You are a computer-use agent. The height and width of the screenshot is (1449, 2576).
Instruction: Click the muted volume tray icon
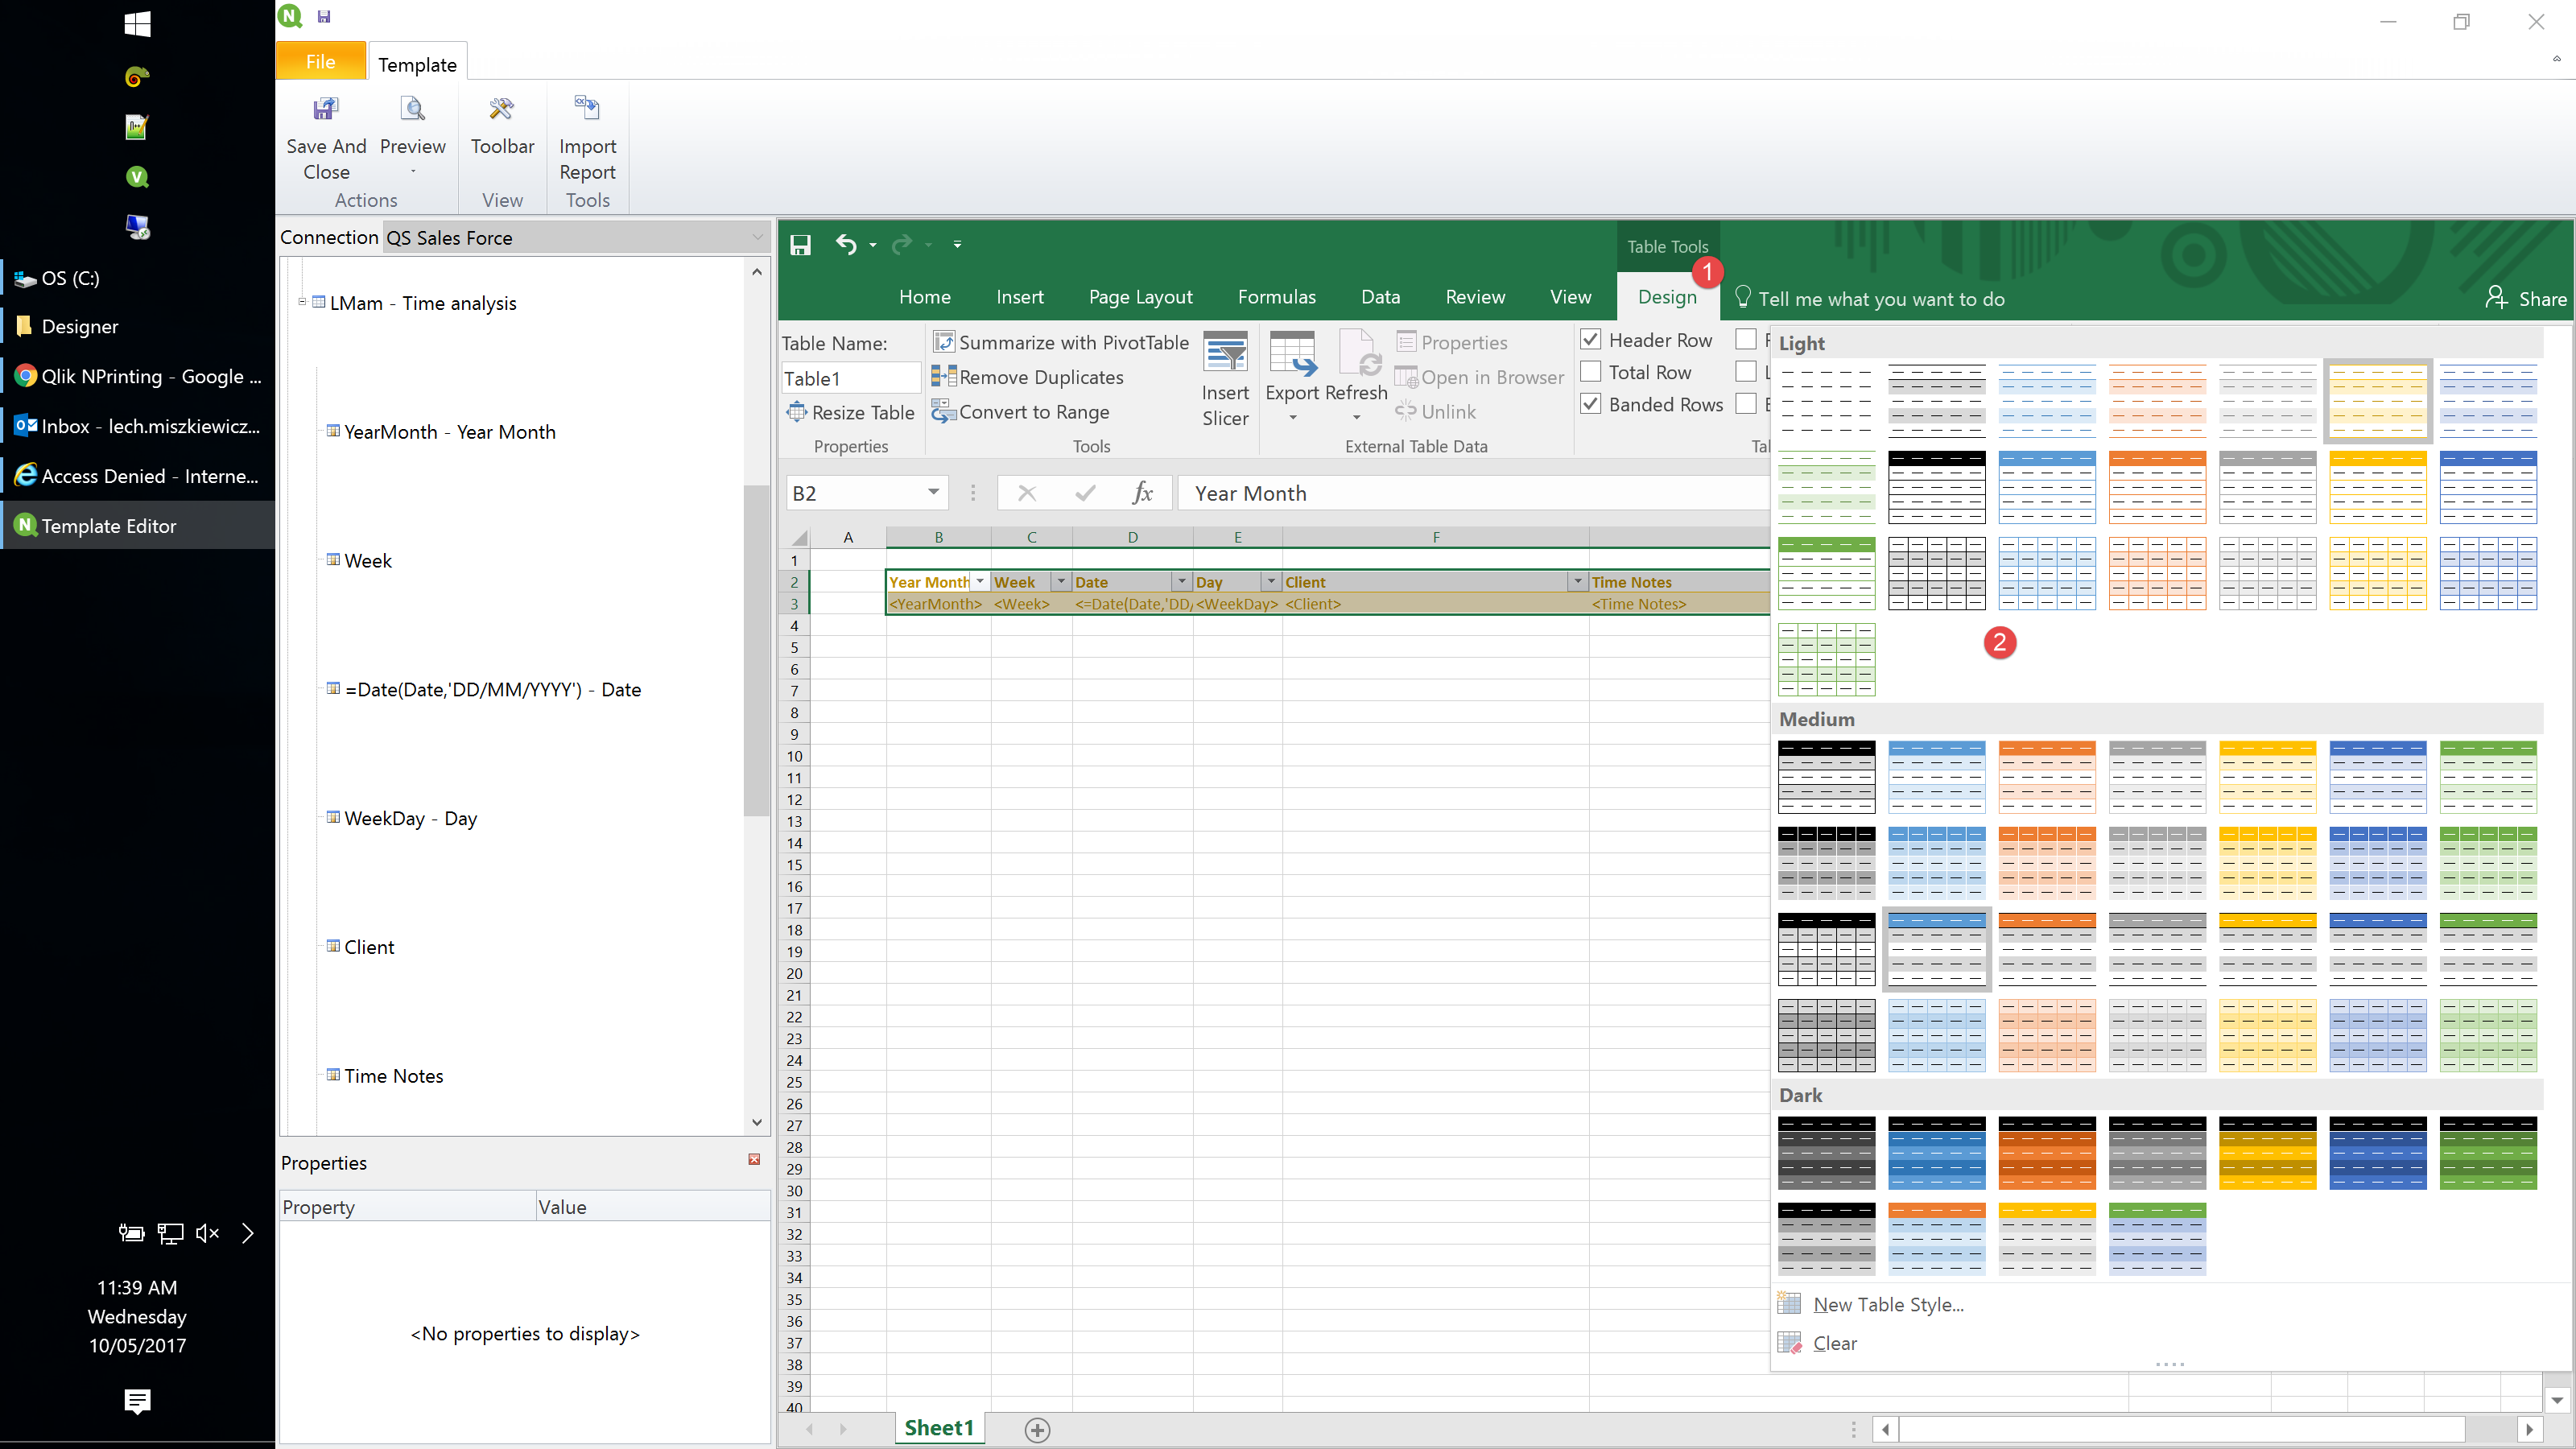click(x=207, y=1233)
